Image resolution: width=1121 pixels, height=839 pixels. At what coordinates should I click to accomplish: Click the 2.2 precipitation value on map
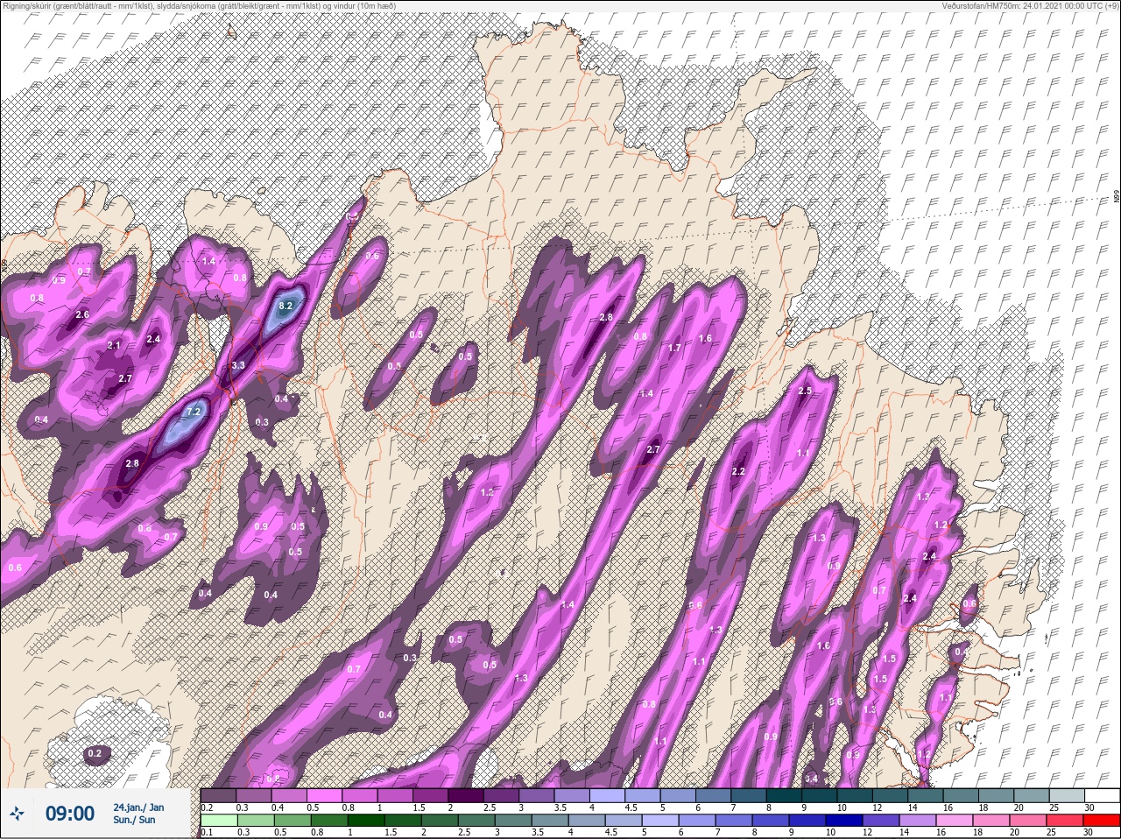pyautogui.click(x=737, y=472)
